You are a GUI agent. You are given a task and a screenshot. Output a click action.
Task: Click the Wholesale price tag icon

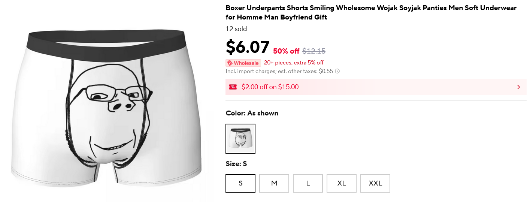click(230, 63)
